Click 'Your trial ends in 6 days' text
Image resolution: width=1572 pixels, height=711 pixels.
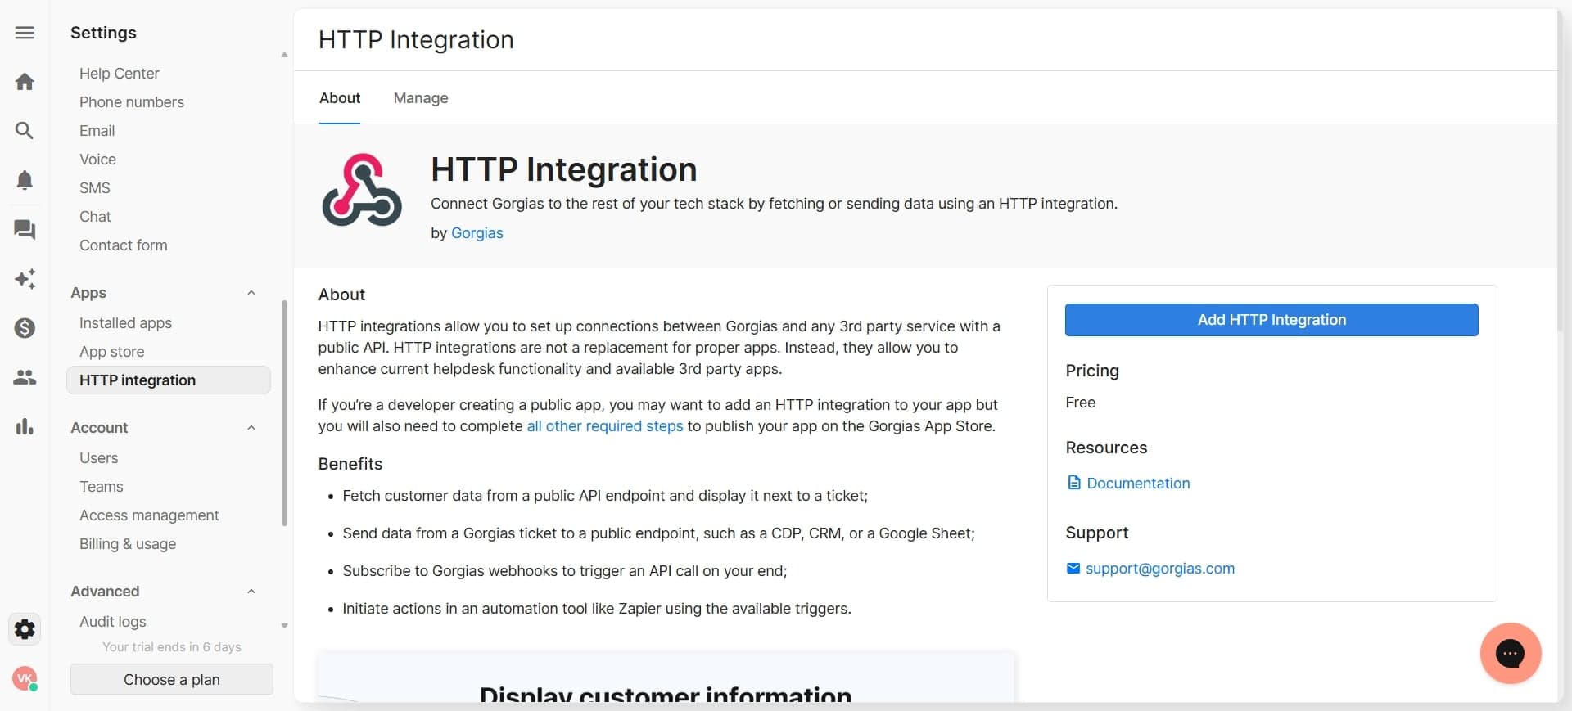point(172,647)
